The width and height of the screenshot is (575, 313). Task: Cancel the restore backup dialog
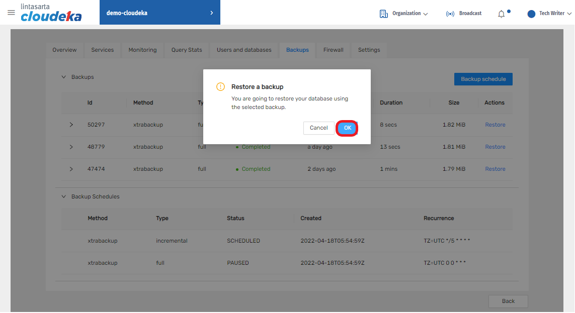coord(318,128)
